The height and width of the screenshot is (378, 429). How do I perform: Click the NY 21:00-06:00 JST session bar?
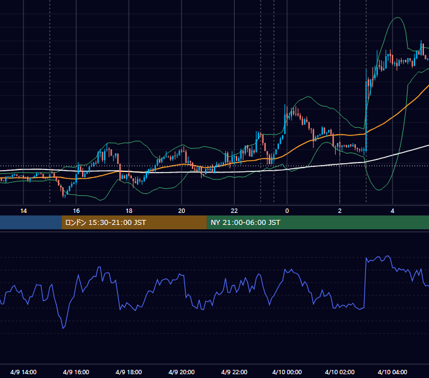pos(318,222)
